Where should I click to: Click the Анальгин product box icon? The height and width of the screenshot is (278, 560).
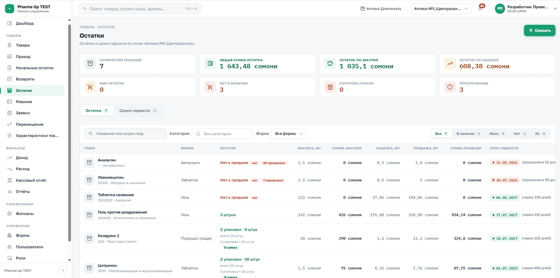(x=89, y=162)
